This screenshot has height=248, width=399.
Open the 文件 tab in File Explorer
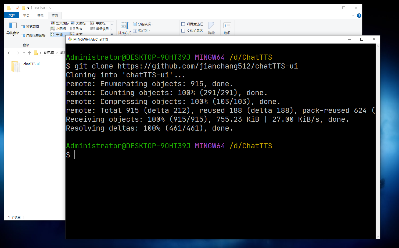point(12,15)
